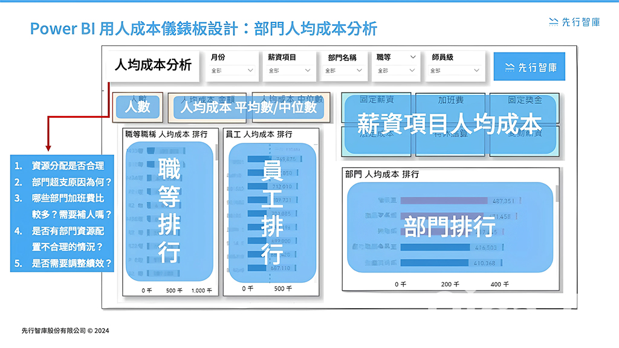Collapse the 職等 slicer header chevron
Screen dimensions: 619x348
click(x=413, y=57)
